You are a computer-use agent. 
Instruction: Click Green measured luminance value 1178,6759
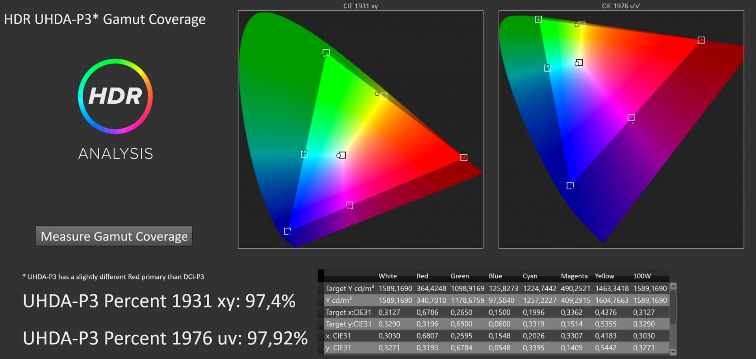coord(467,300)
